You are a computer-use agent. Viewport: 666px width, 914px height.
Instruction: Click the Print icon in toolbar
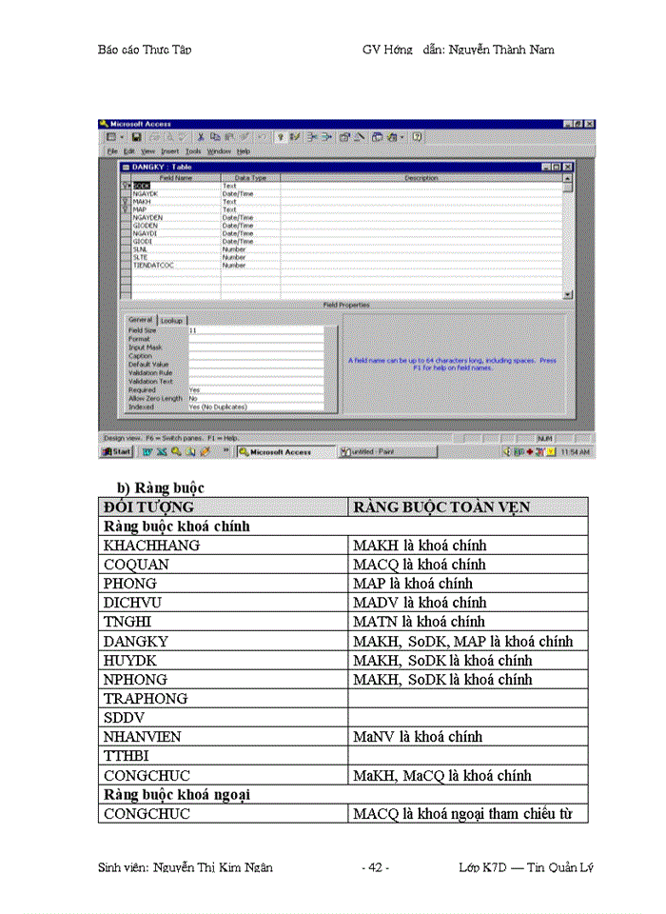[155, 137]
